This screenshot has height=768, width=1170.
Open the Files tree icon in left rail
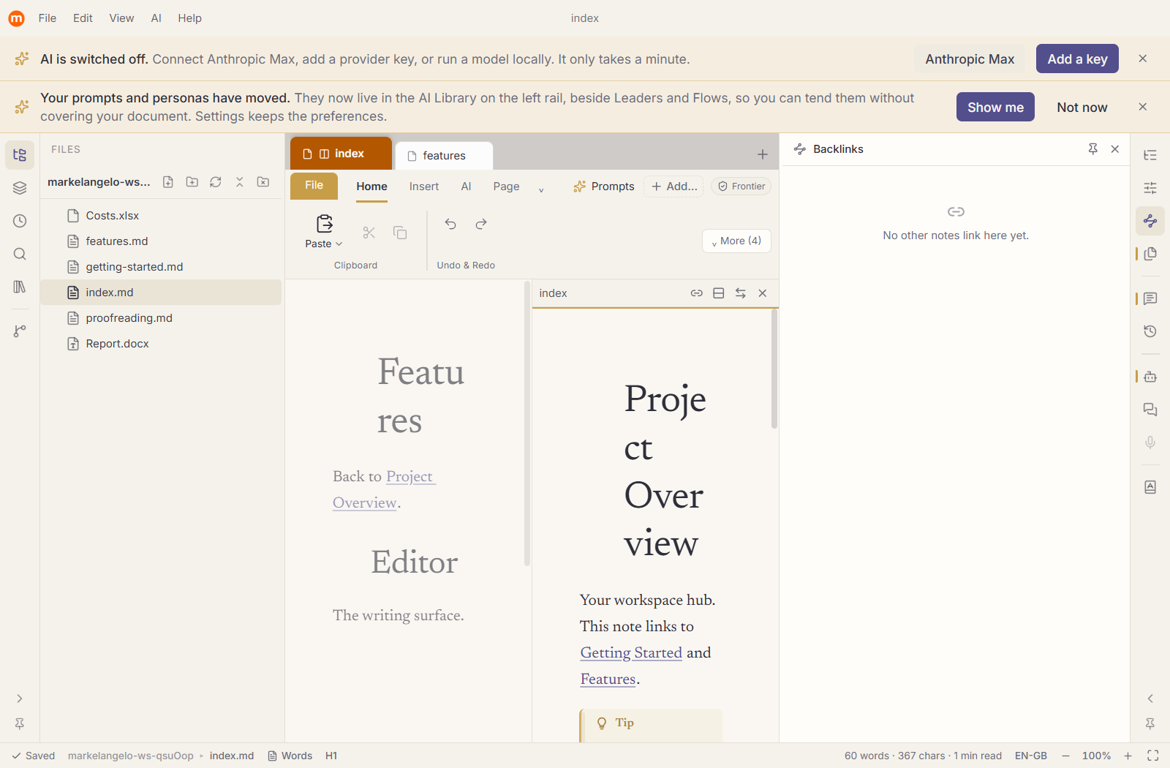(x=20, y=155)
